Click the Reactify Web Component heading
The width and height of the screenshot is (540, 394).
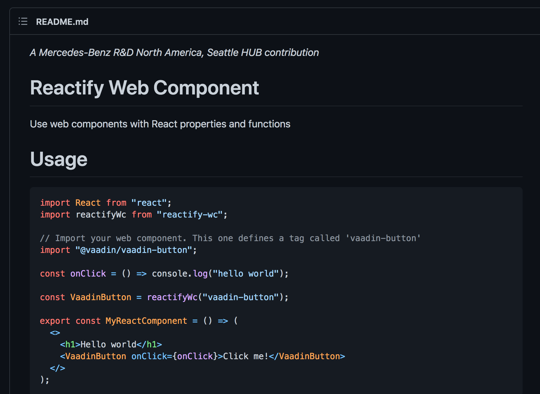click(144, 88)
